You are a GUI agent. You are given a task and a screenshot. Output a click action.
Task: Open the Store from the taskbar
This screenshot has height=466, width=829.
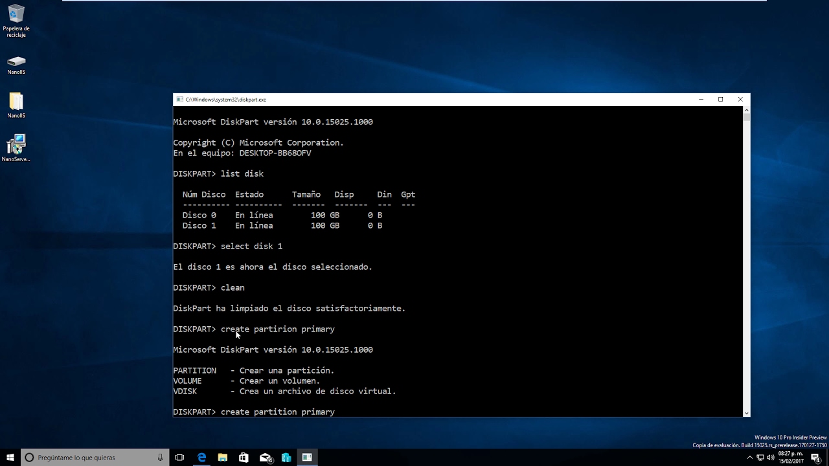[x=244, y=458]
